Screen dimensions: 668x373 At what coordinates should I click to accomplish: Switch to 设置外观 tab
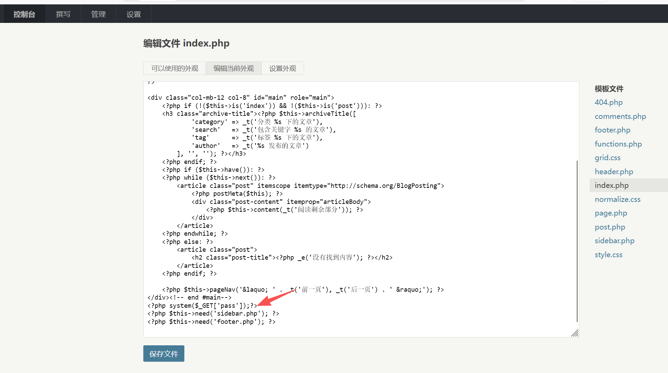[283, 68]
